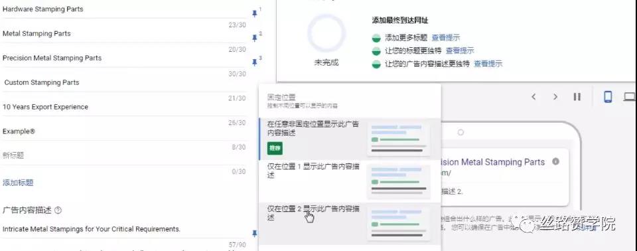Edit Metal Stamping Parts headline field
This screenshot has height=251, width=637.
click(x=124, y=33)
